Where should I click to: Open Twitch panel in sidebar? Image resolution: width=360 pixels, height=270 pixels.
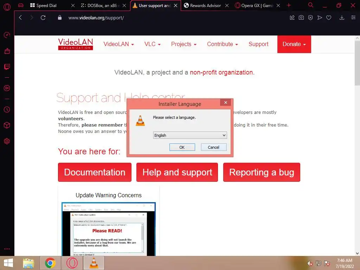[7, 67]
